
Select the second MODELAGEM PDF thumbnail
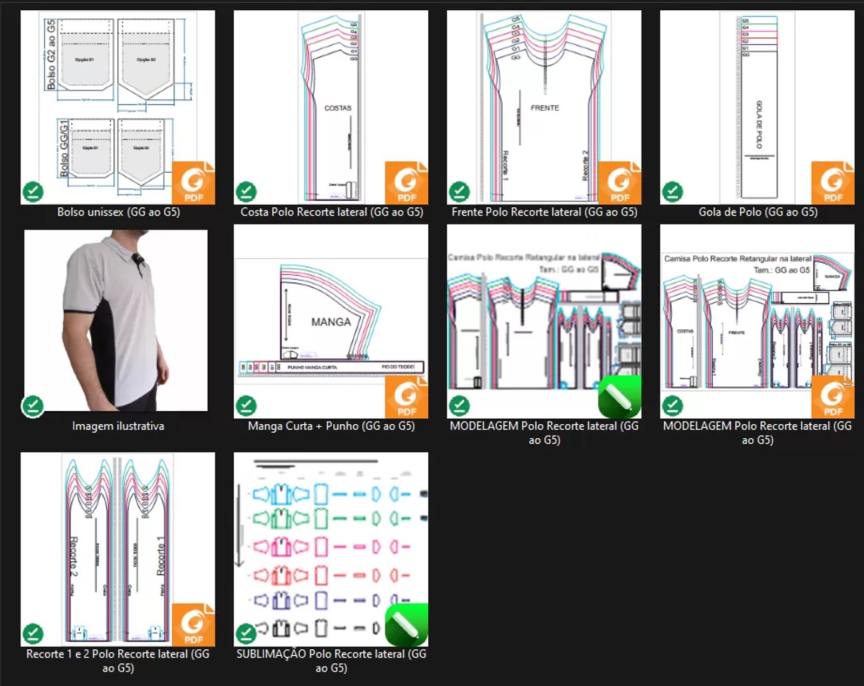click(757, 321)
